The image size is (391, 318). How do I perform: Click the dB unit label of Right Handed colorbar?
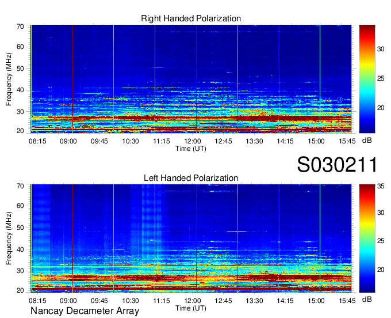(x=367, y=141)
